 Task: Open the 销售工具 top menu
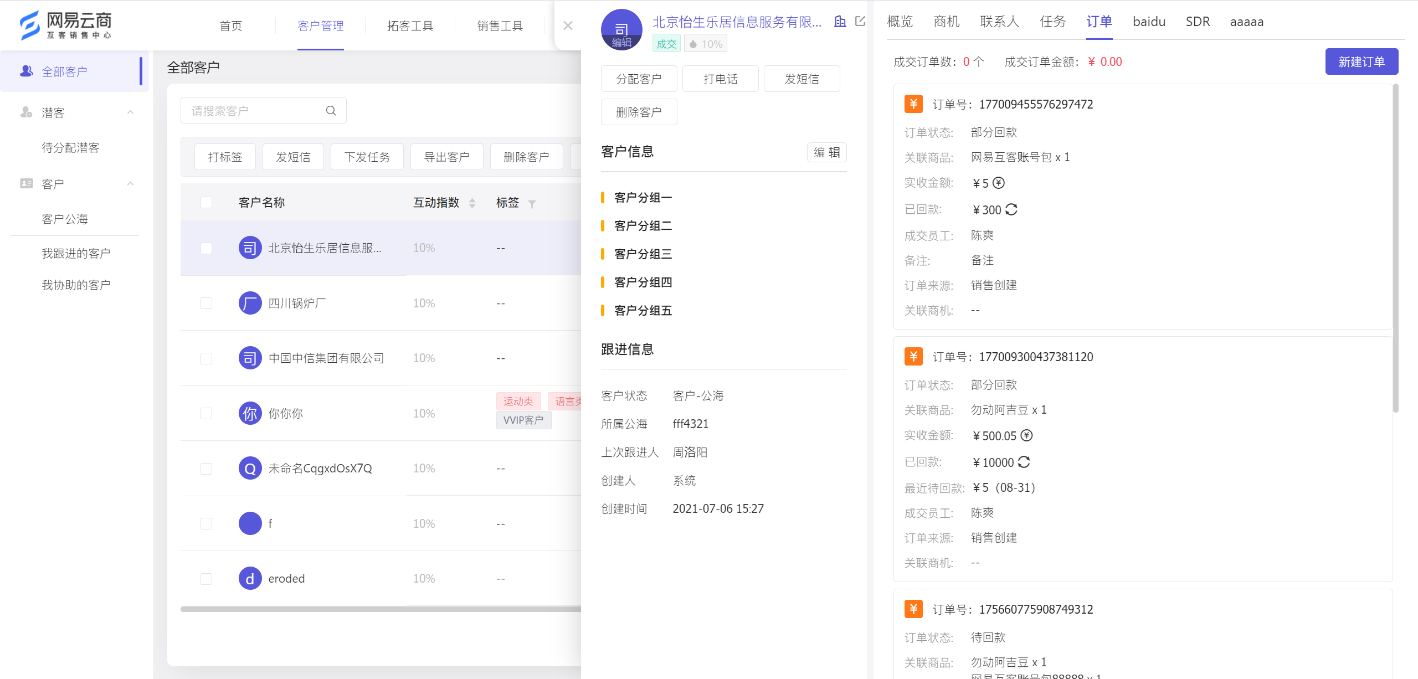[500, 25]
